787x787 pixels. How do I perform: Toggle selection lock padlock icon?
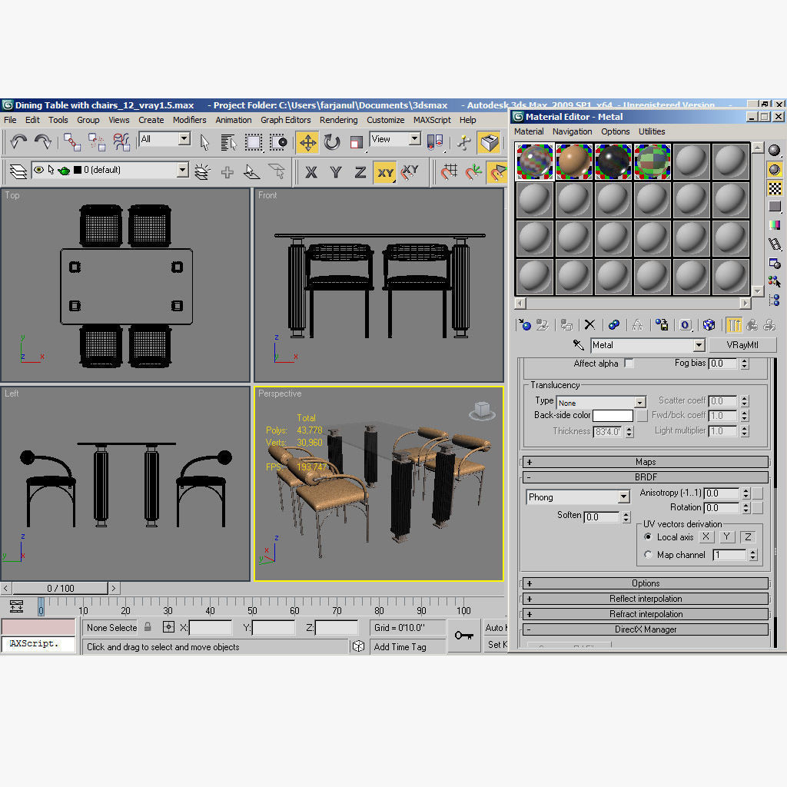(x=148, y=627)
